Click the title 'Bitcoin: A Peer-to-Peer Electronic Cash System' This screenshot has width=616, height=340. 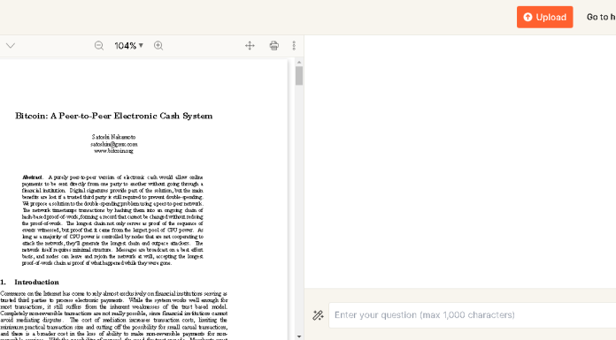[114, 116]
